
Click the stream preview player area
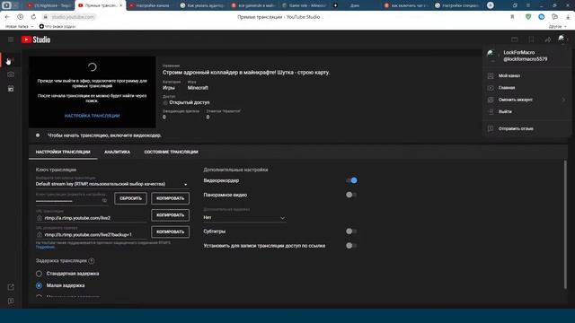click(92, 92)
